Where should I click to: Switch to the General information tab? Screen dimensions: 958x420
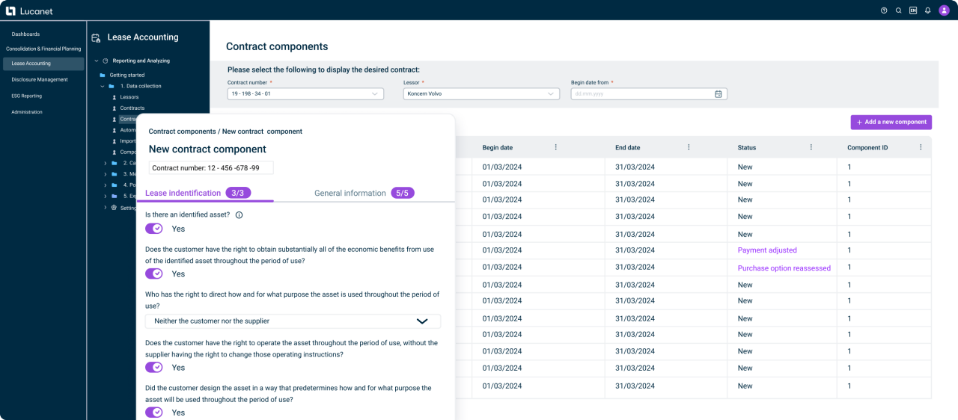pyautogui.click(x=350, y=193)
